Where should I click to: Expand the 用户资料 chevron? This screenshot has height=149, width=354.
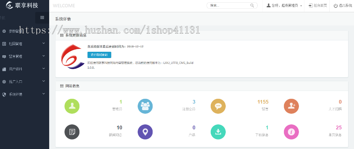coord(44,69)
